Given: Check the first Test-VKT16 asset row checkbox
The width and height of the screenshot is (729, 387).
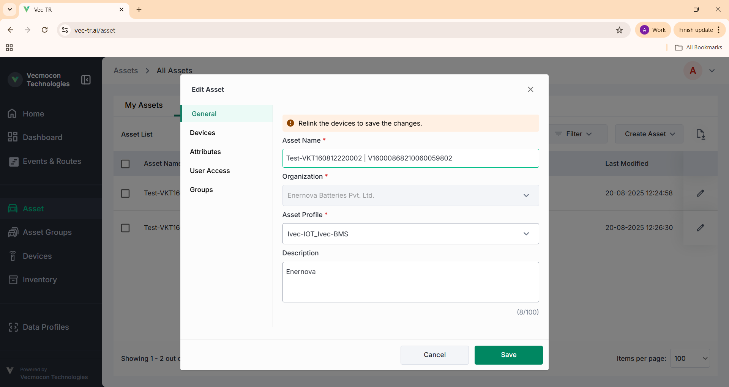Looking at the screenshot, I should click(x=125, y=193).
